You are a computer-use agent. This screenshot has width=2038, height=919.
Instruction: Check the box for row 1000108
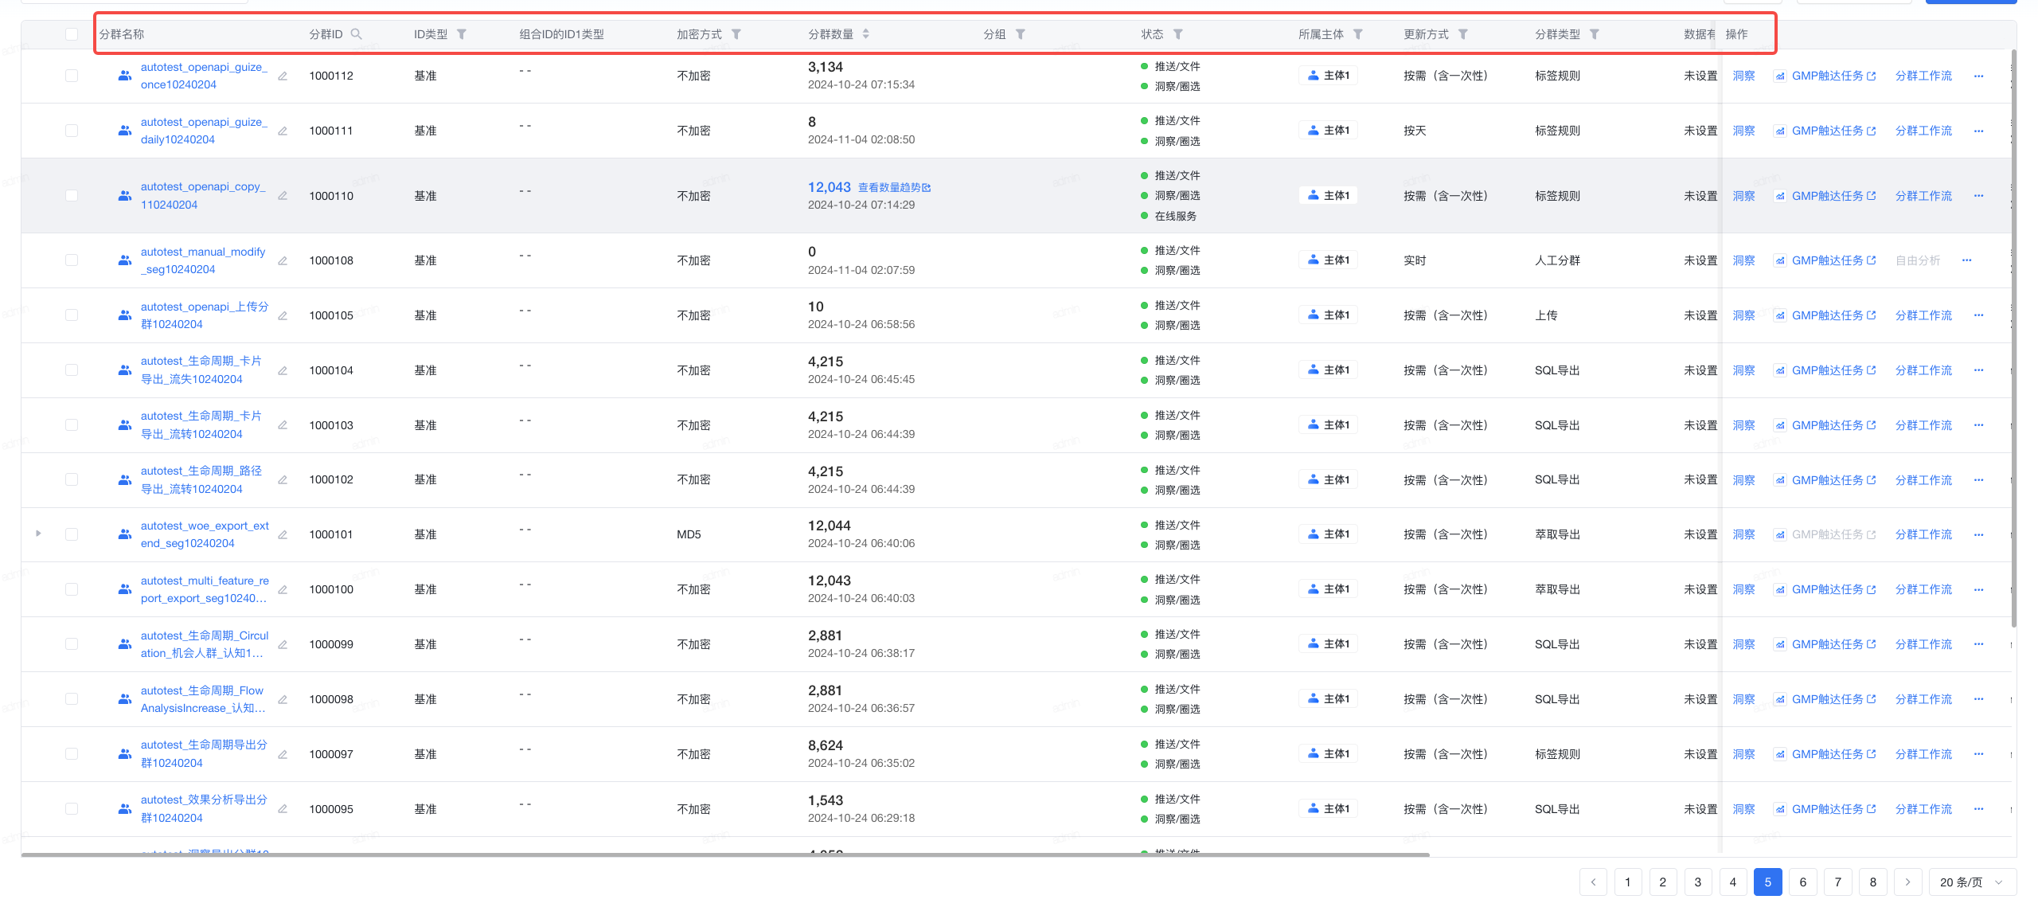(x=72, y=260)
